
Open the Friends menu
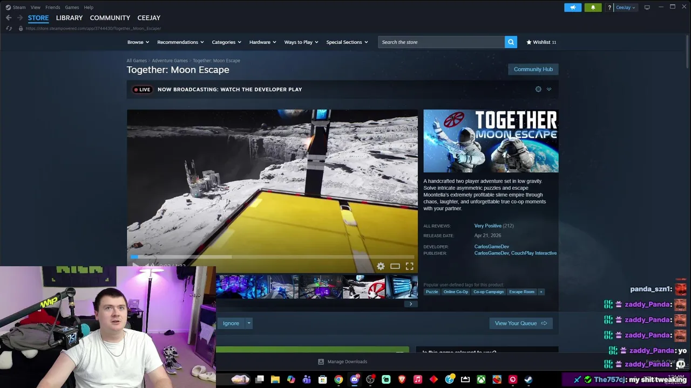[53, 8]
